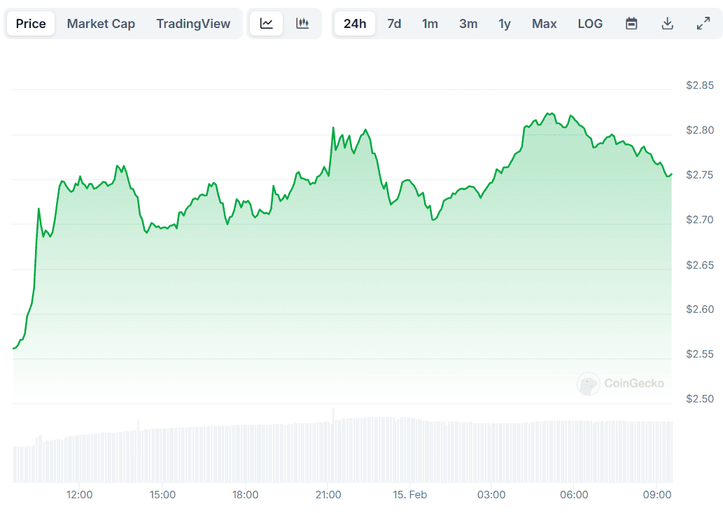723x513 pixels.
Task: Switch to the Market Cap tab
Action: point(101,24)
